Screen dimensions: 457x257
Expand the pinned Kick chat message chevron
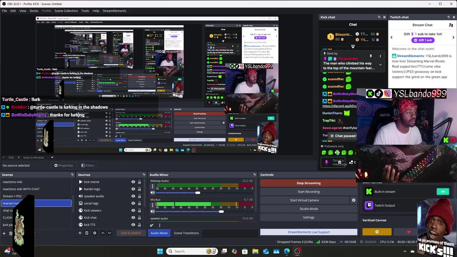pyautogui.click(x=380, y=65)
